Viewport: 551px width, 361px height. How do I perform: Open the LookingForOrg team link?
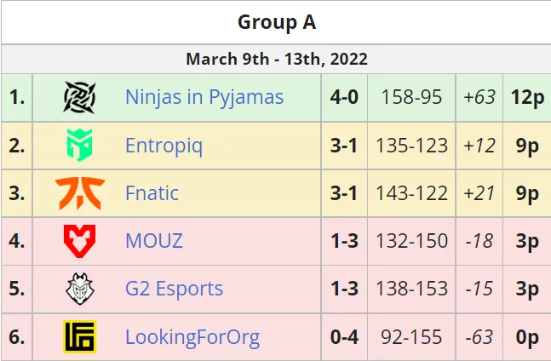[x=192, y=337]
